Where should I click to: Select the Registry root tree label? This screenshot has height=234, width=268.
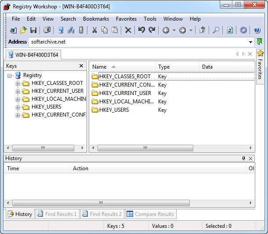coord(33,75)
